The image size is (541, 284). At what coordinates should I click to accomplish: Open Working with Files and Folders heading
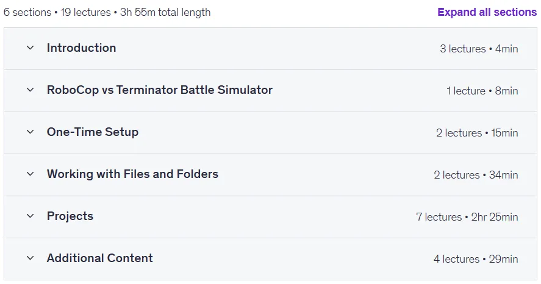click(x=132, y=174)
